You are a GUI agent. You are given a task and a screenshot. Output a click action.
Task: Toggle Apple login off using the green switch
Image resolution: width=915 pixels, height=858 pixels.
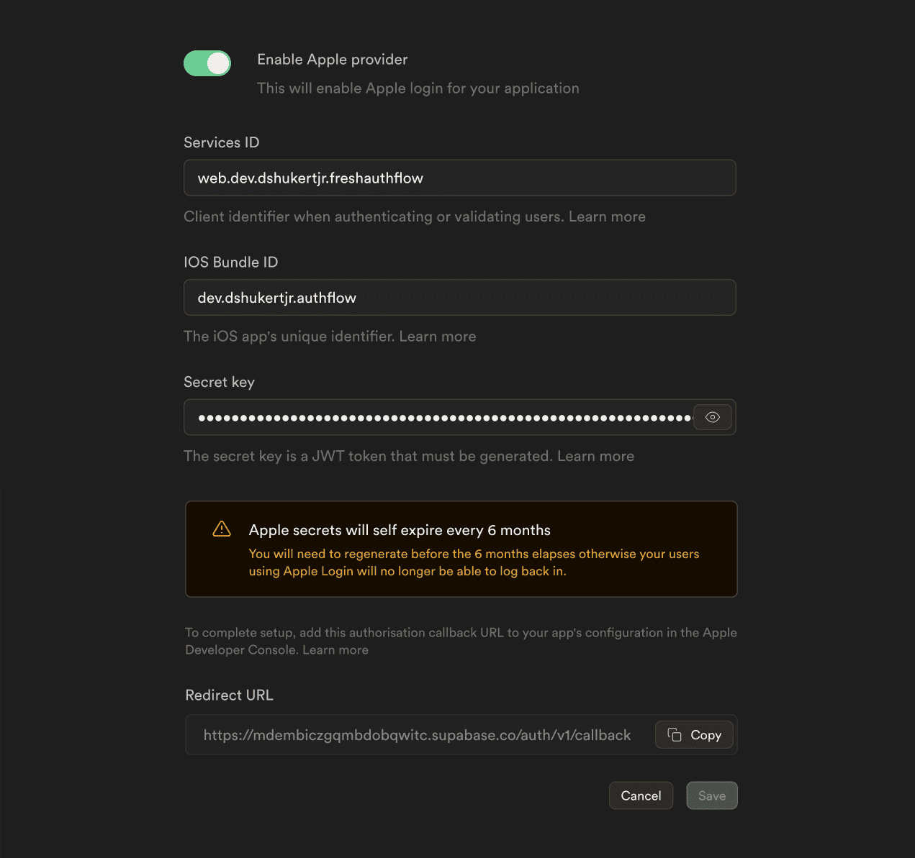coord(207,63)
